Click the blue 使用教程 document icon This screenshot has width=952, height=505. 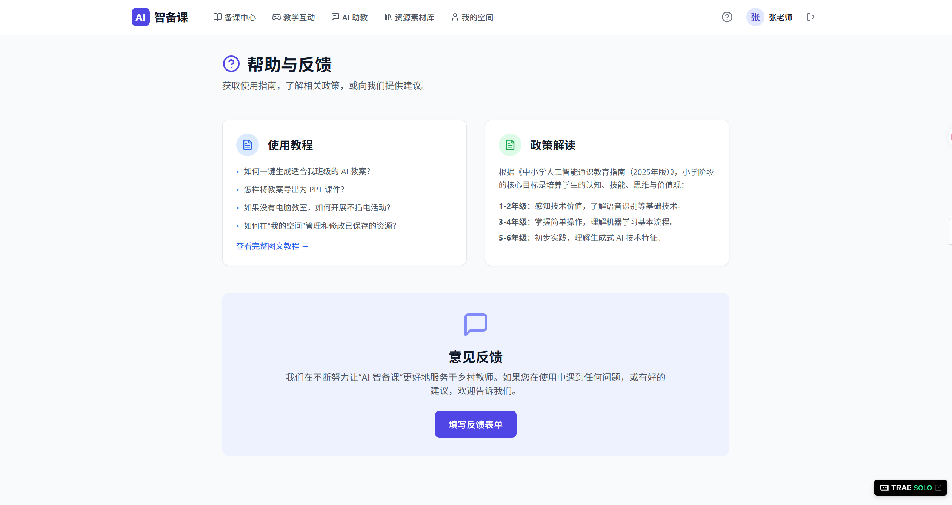(247, 145)
